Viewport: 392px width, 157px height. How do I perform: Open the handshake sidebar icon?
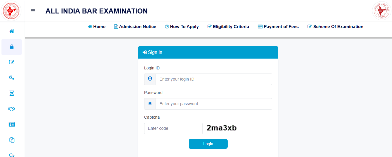pos(12,109)
